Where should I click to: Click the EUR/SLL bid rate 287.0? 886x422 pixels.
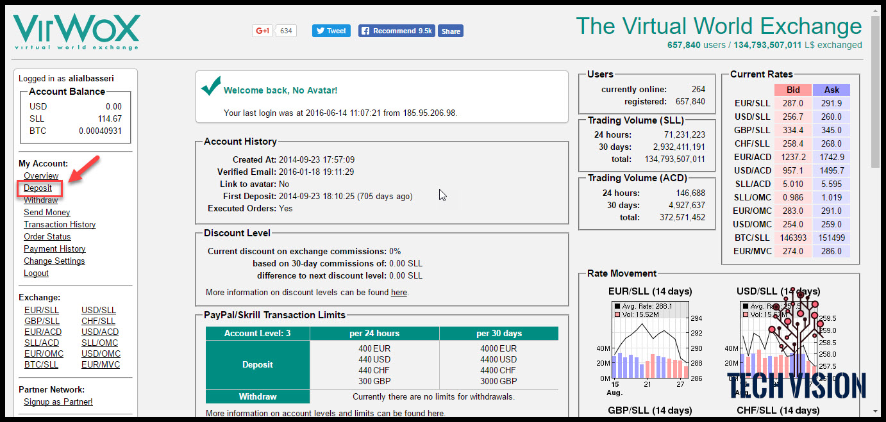coord(792,103)
